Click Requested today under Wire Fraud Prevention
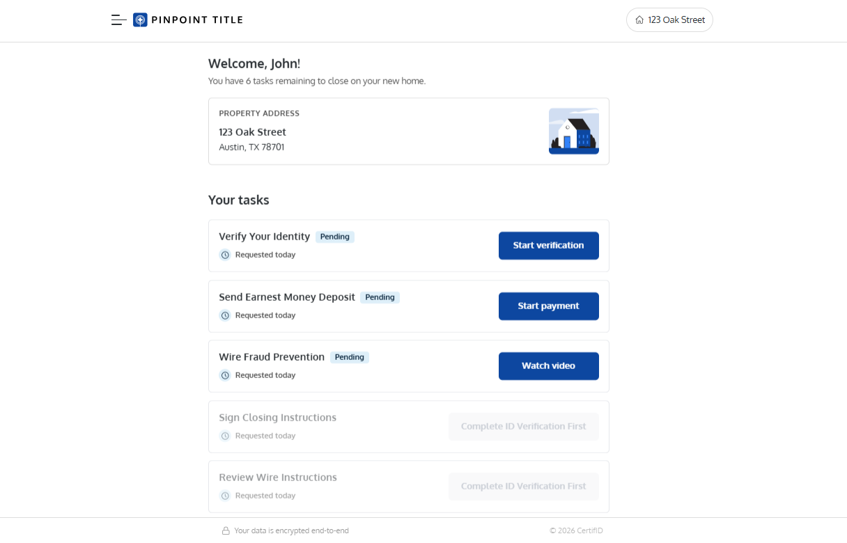This screenshot has width=847, height=543. click(x=265, y=375)
